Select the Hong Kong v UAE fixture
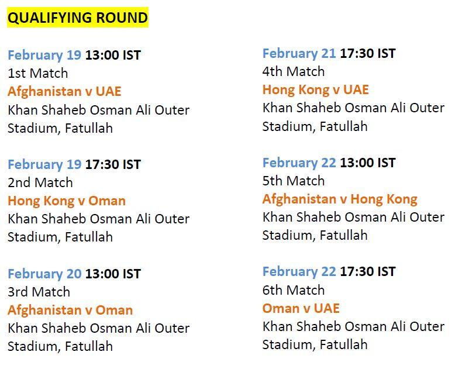 (x=316, y=90)
